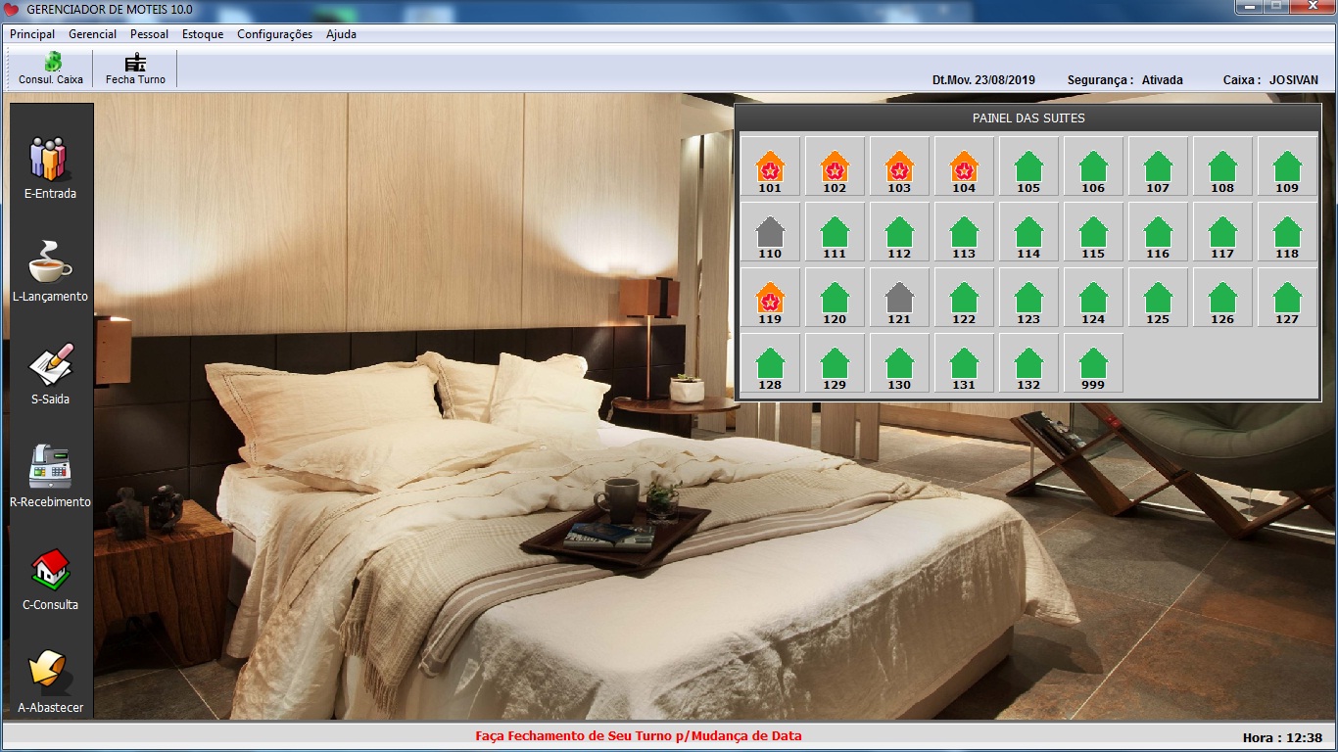Select green suite 117
Image resolution: width=1338 pixels, height=752 pixels.
coord(1222,232)
